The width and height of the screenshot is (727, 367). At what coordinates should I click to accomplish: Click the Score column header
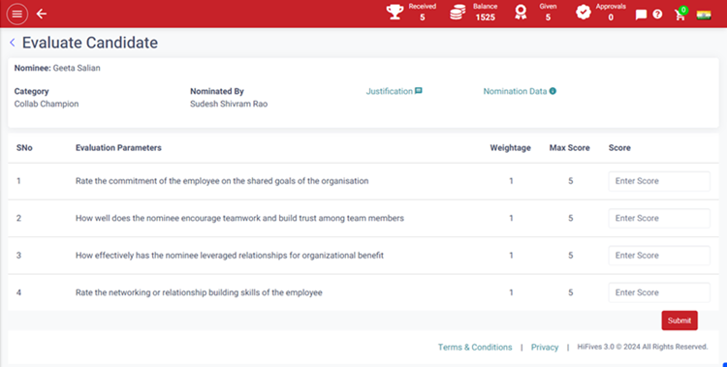(619, 148)
